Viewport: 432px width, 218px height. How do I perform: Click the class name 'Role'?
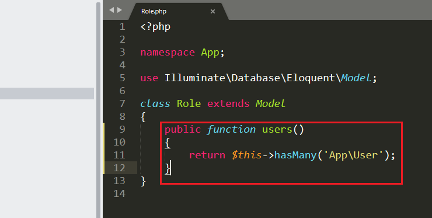pyautogui.click(x=189, y=104)
